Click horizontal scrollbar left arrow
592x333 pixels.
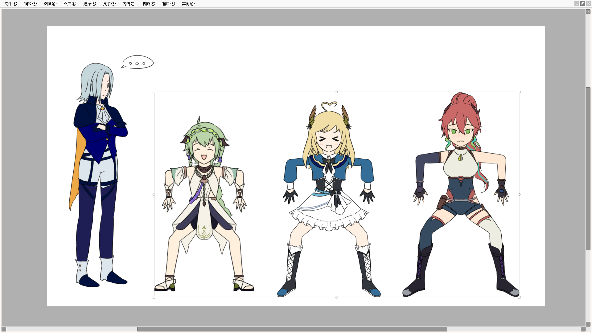(x=4, y=329)
